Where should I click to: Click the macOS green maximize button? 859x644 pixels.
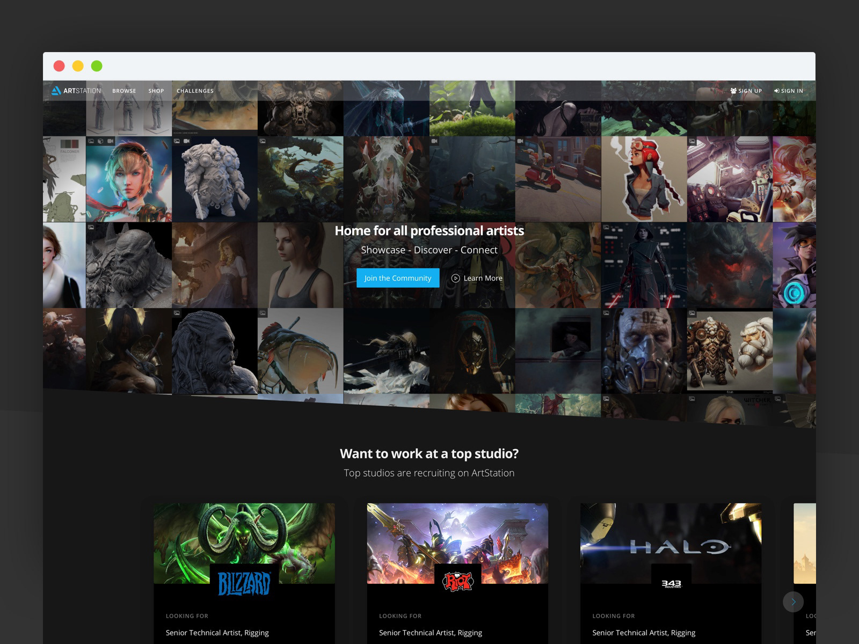[97, 66]
